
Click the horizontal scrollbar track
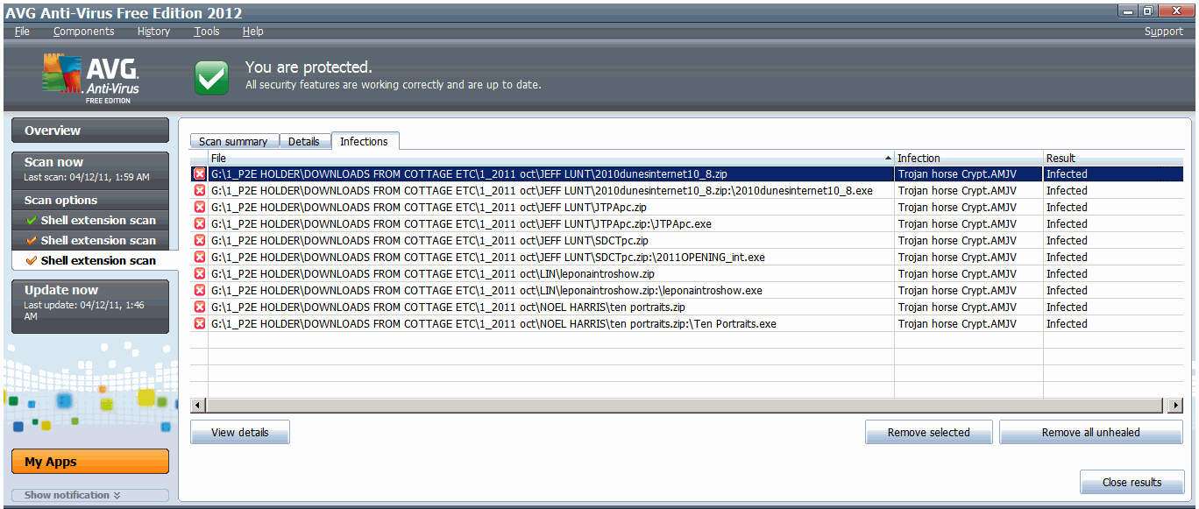[x=686, y=406]
